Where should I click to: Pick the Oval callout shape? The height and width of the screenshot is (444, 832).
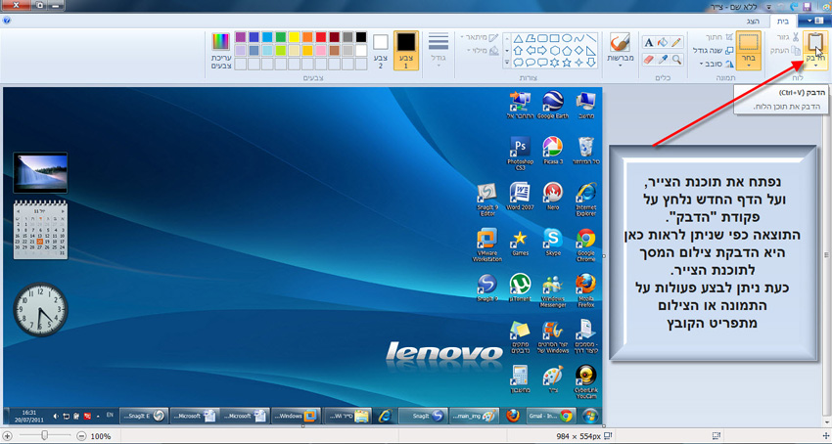(x=531, y=63)
